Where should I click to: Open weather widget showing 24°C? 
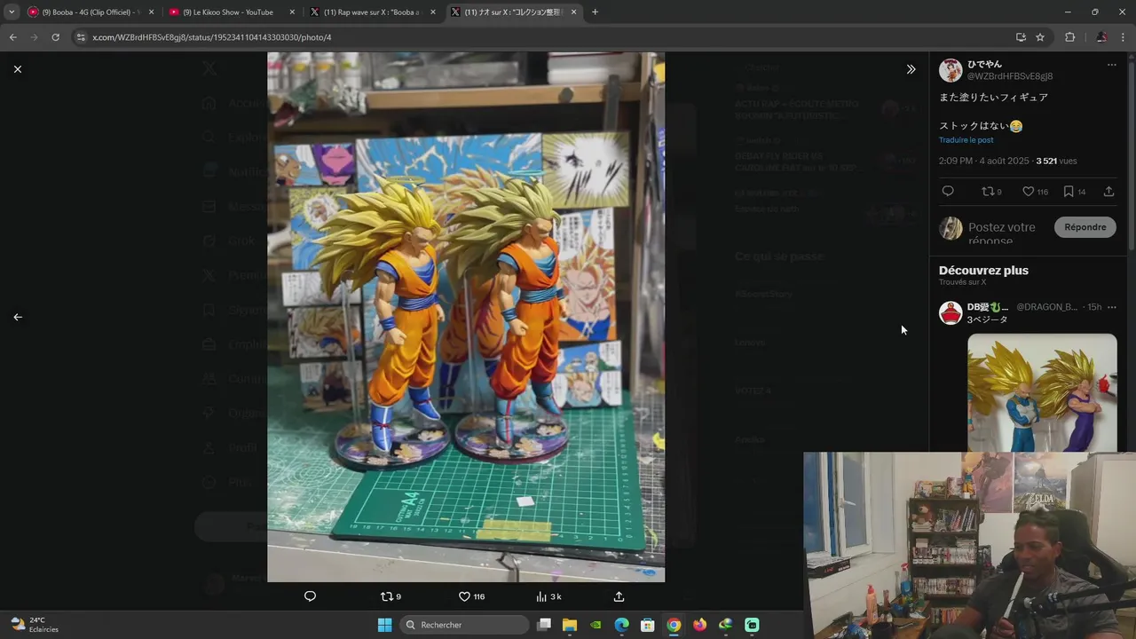pyautogui.click(x=34, y=625)
